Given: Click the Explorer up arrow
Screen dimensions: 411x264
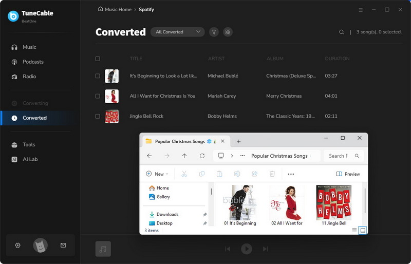Looking at the screenshot, I should click(x=184, y=156).
